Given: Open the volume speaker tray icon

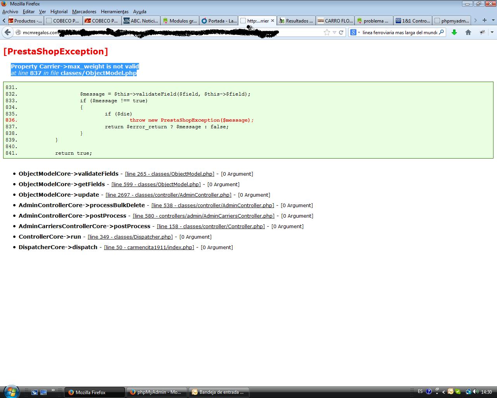Looking at the screenshot, I should point(475,392).
